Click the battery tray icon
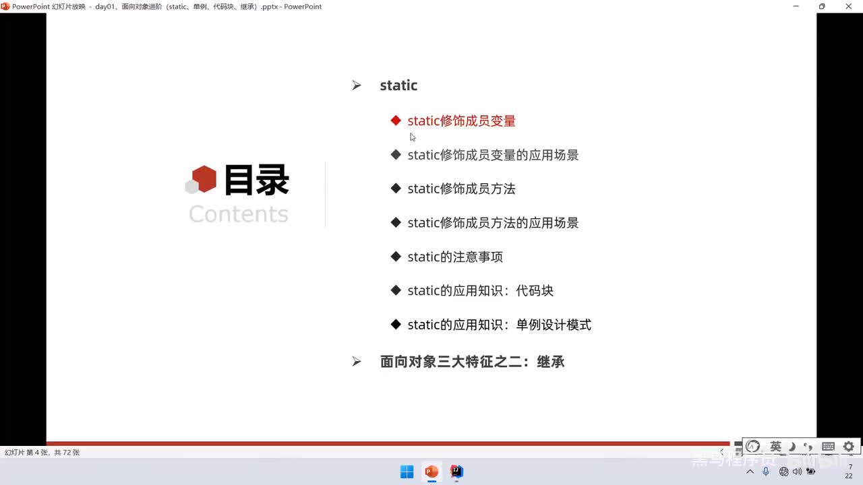This screenshot has height=485, width=863. pos(811,472)
